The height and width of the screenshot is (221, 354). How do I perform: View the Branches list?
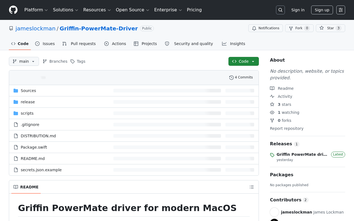pyautogui.click(x=55, y=61)
